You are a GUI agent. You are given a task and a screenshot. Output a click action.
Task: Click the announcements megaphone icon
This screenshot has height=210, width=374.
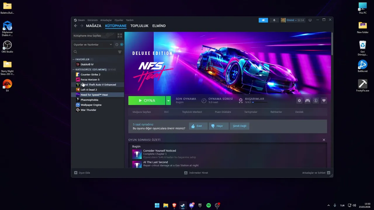tap(263, 20)
